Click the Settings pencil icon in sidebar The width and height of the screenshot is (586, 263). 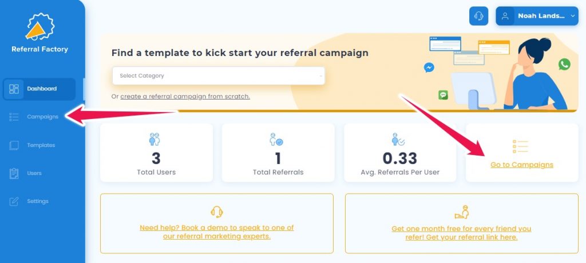(x=14, y=201)
